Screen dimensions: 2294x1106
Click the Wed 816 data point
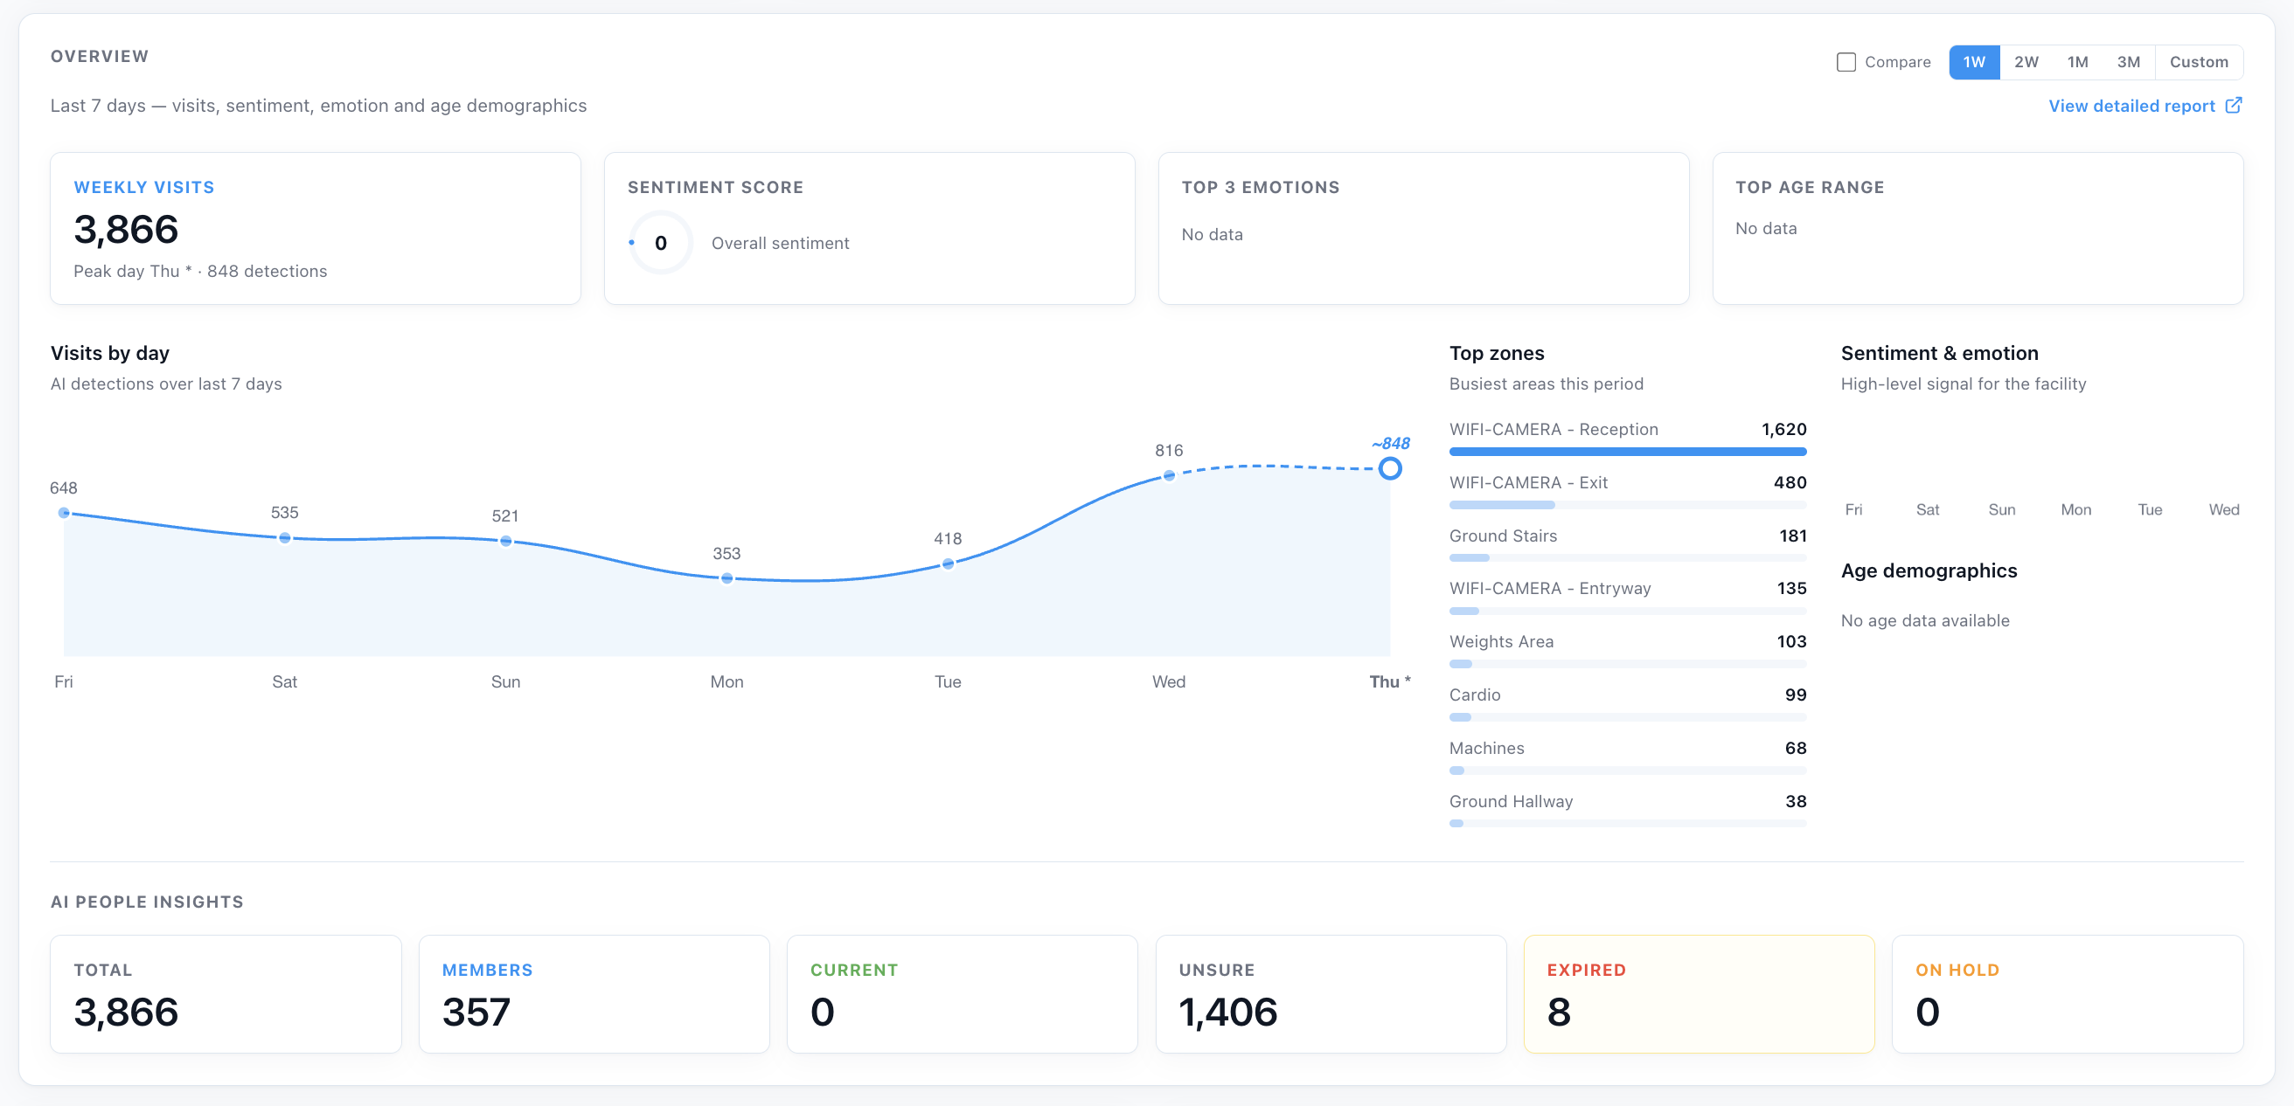click(1168, 475)
